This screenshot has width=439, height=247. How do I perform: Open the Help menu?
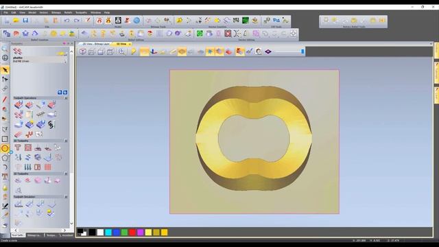[107, 12]
